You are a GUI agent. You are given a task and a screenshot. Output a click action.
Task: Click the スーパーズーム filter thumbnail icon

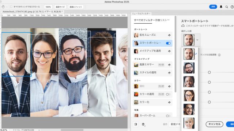[x=136, y=115]
